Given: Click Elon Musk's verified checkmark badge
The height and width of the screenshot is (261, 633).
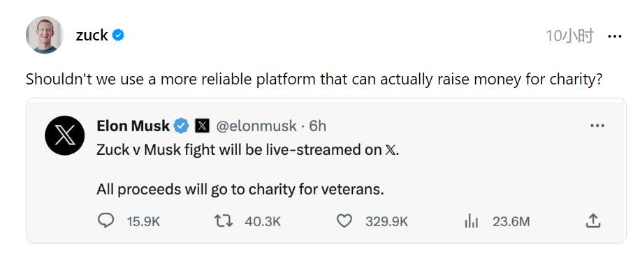Looking at the screenshot, I should coord(181,126).
